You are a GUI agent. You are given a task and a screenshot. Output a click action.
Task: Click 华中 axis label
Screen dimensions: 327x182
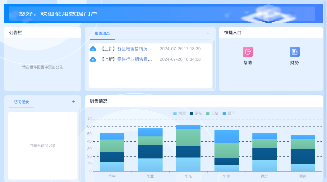(112, 176)
